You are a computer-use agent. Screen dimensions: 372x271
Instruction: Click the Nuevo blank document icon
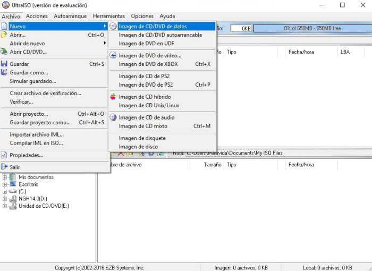[5, 26]
